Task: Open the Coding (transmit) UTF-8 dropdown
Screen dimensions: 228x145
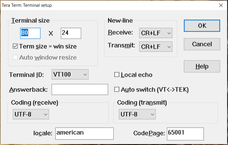Action: (x=137, y=114)
